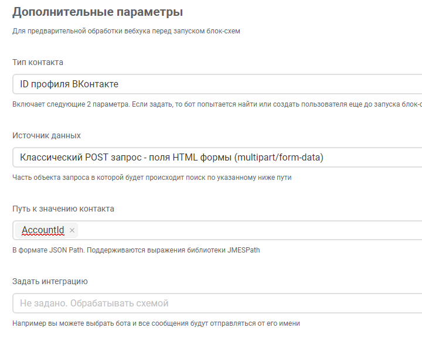The height and width of the screenshot is (341, 422).
Task: Click the Источник данных label
Action: click(x=46, y=135)
